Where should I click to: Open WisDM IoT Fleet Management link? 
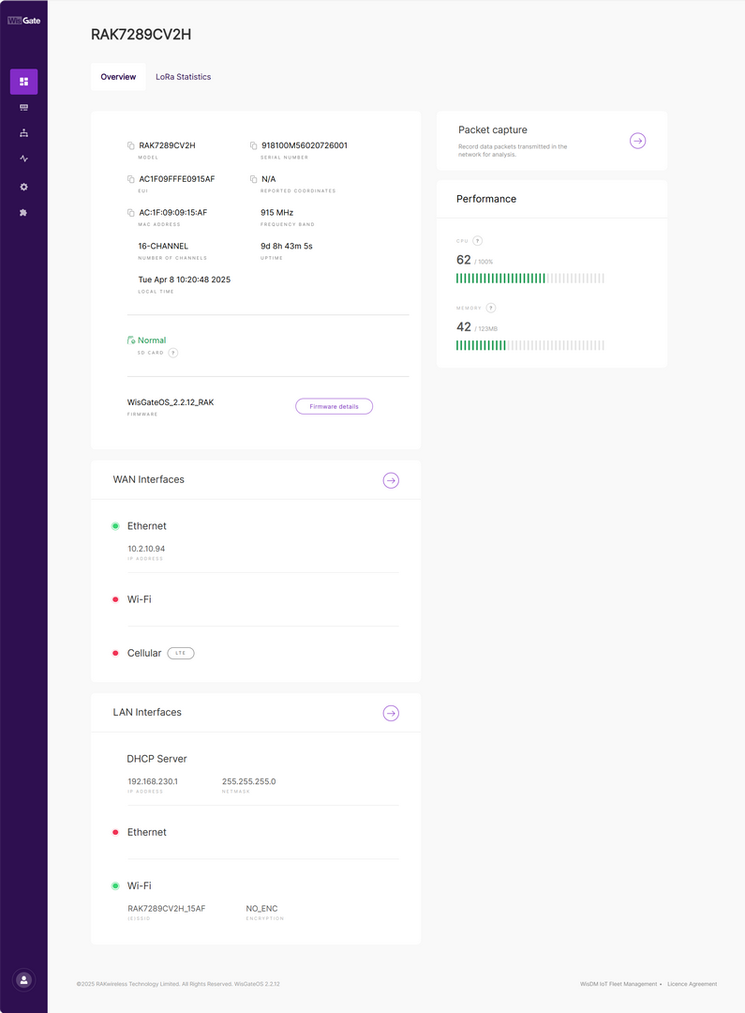[x=618, y=984]
